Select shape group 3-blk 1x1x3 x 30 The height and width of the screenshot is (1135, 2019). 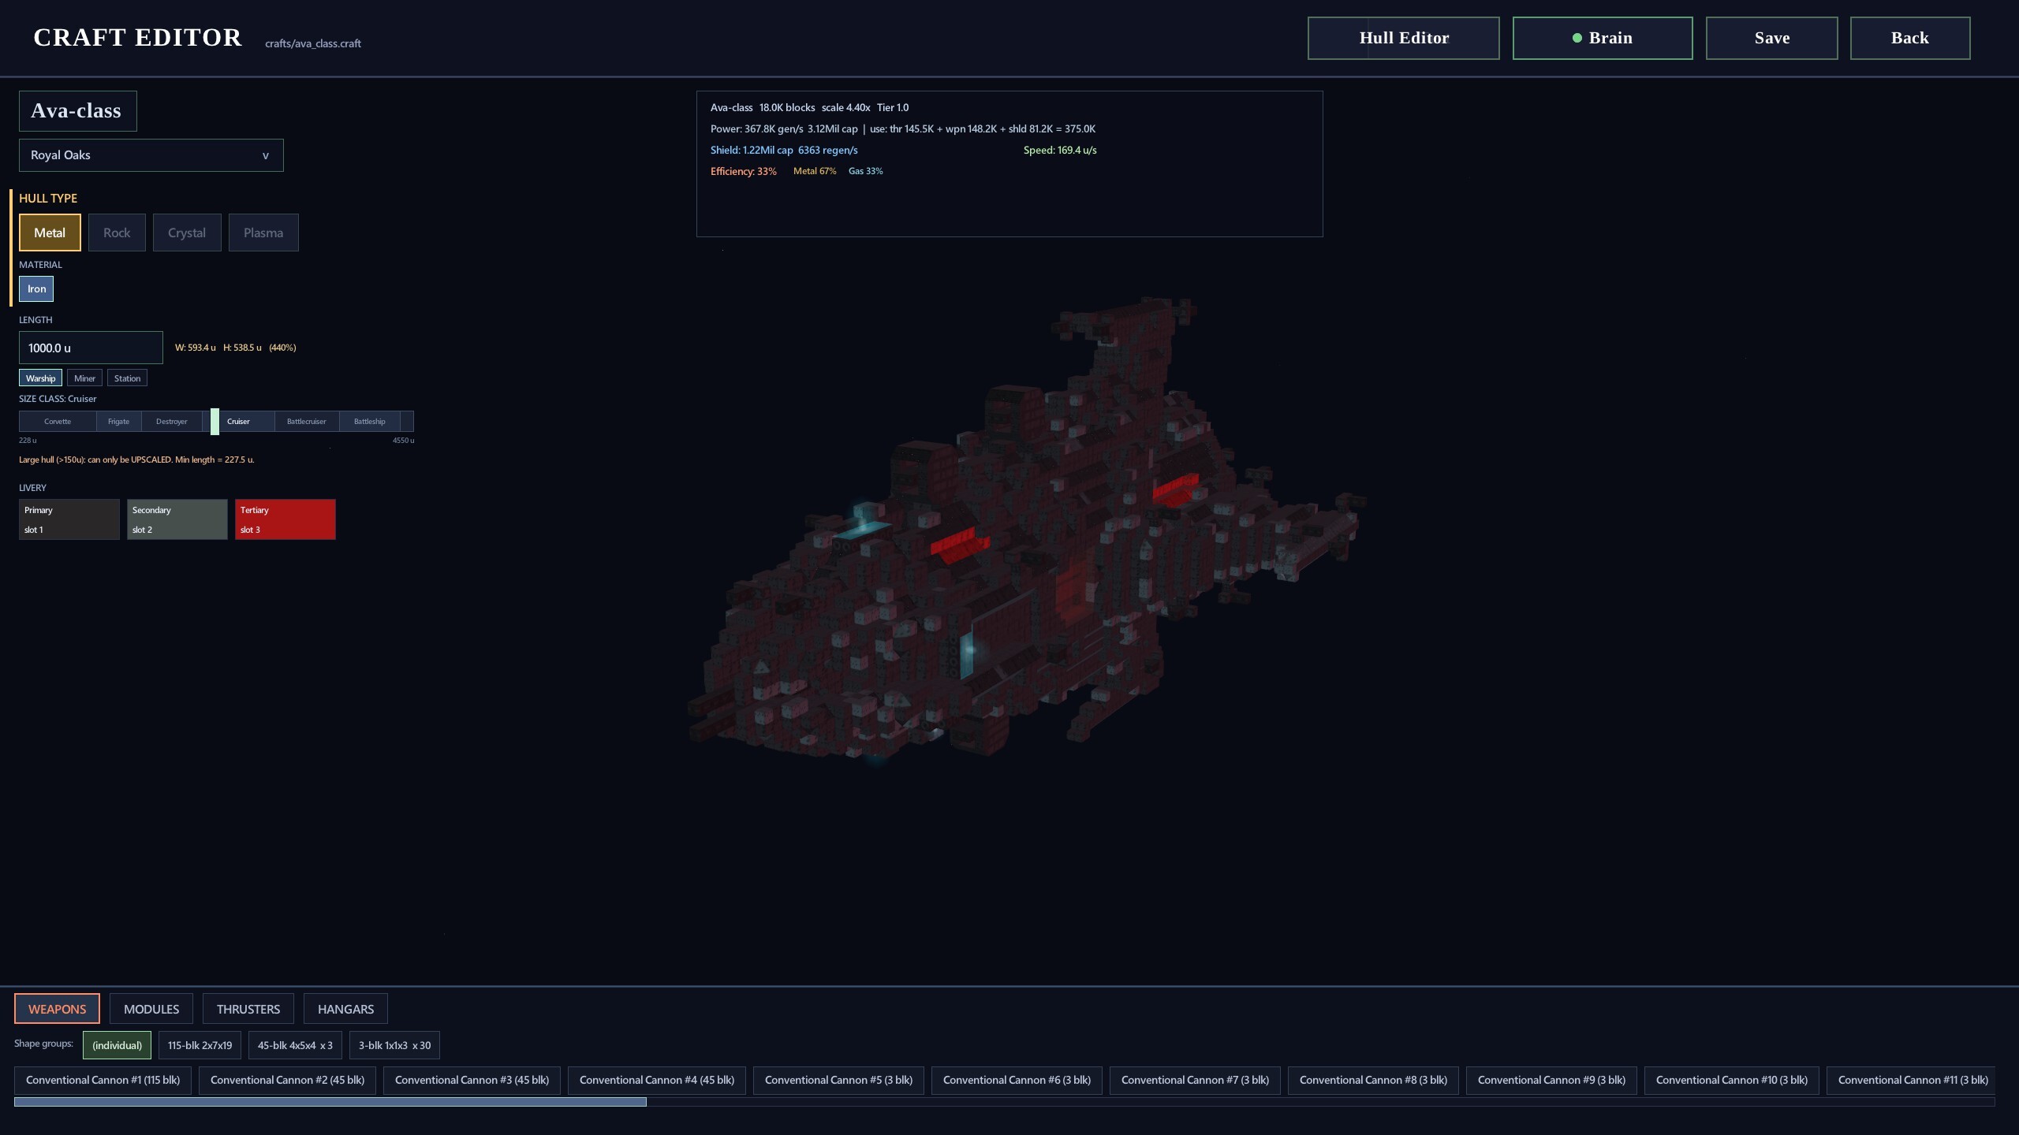(394, 1045)
